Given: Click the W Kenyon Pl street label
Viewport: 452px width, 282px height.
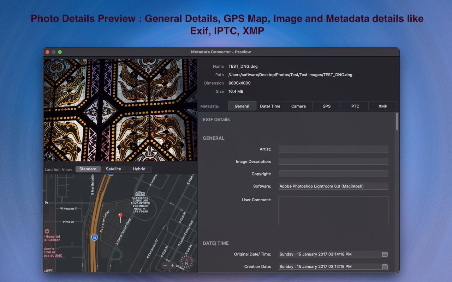Looking at the screenshot, I should point(69,209).
